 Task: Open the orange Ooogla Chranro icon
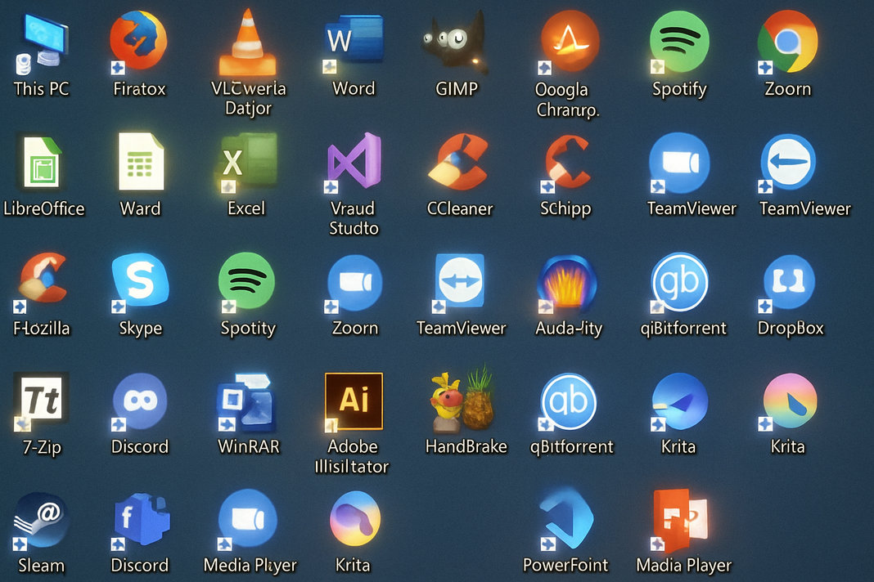pos(569,43)
